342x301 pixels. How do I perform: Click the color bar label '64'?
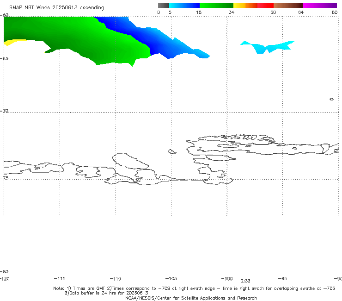click(x=301, y=12)
